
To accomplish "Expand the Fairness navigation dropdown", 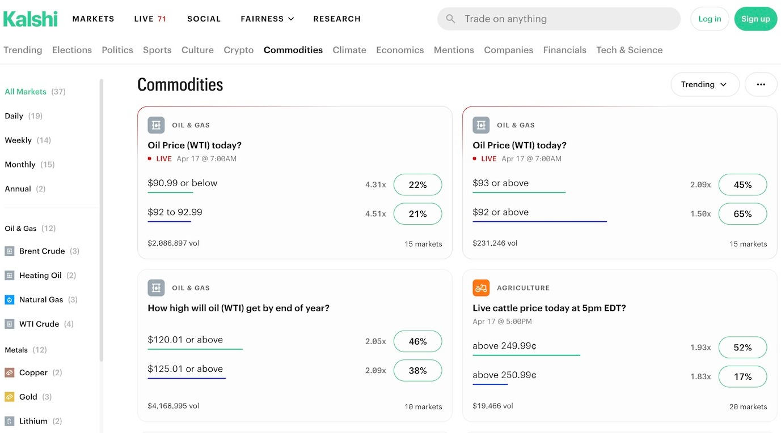I will (x=267, y=19).
